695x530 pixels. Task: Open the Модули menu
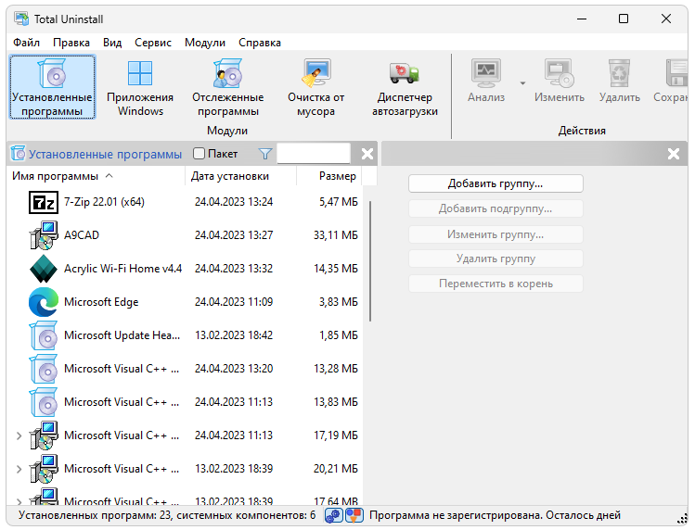point(205,43)
